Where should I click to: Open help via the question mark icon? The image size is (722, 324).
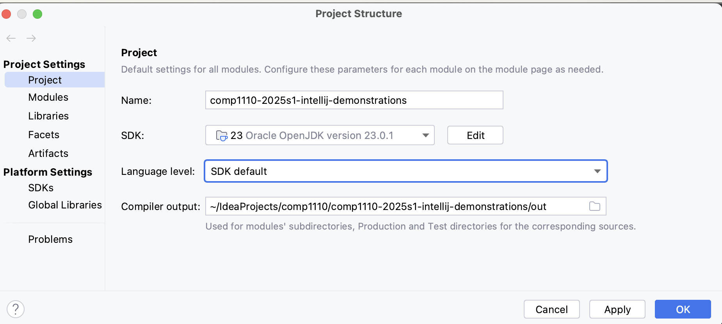(x=16, y=309)
